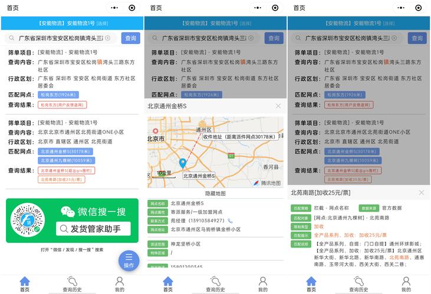
Task: Click the 收件地址 distance callout on the map
Action: click(241, 136)
